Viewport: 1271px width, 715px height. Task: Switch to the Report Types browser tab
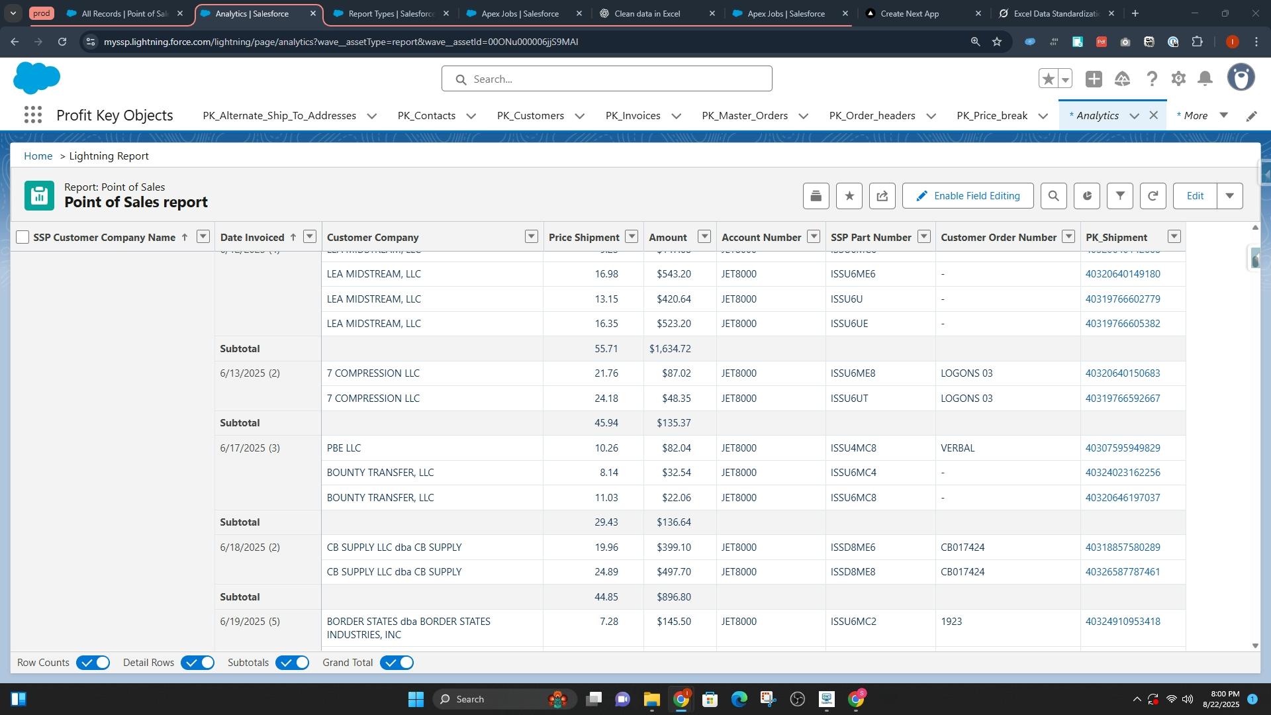coord(391,13)
